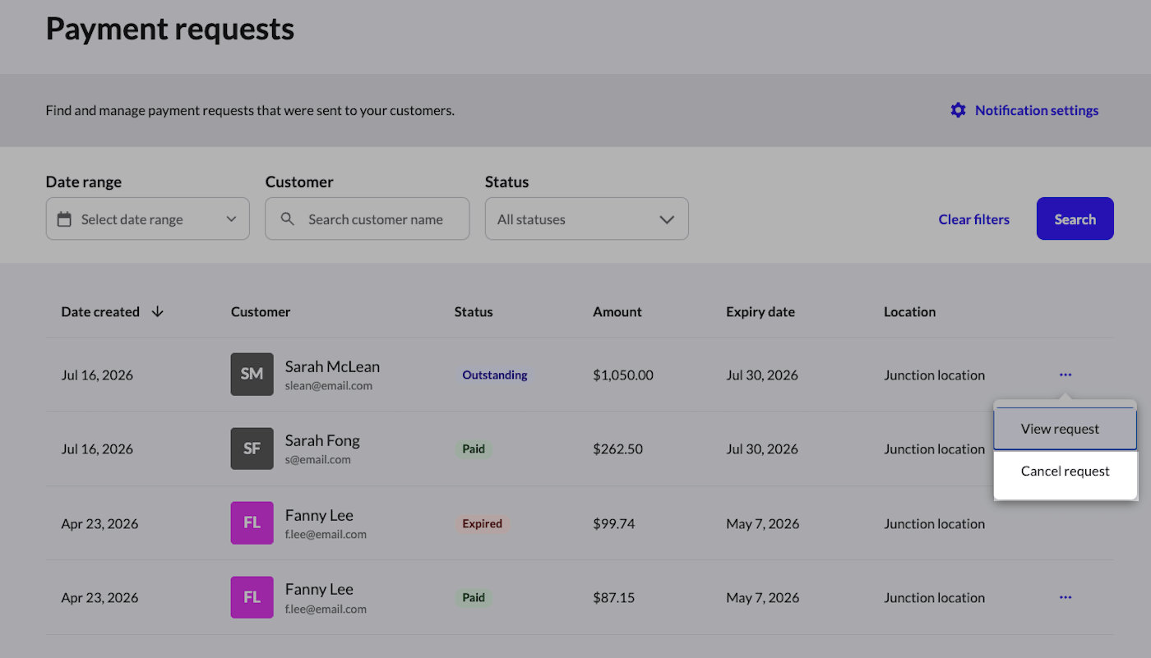This screenshot has width=1151, height=658.
Task: Open the All statuses dropdown
Action: coord(586,219)
